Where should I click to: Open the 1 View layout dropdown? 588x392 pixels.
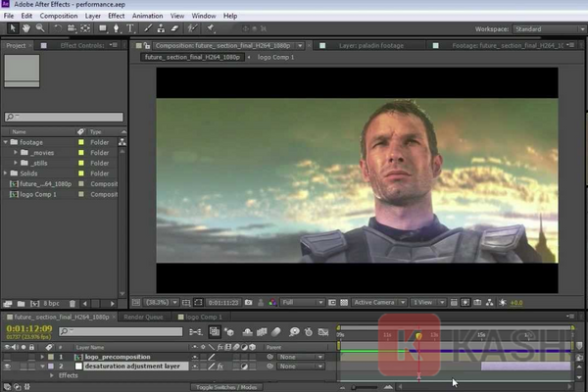427,303
